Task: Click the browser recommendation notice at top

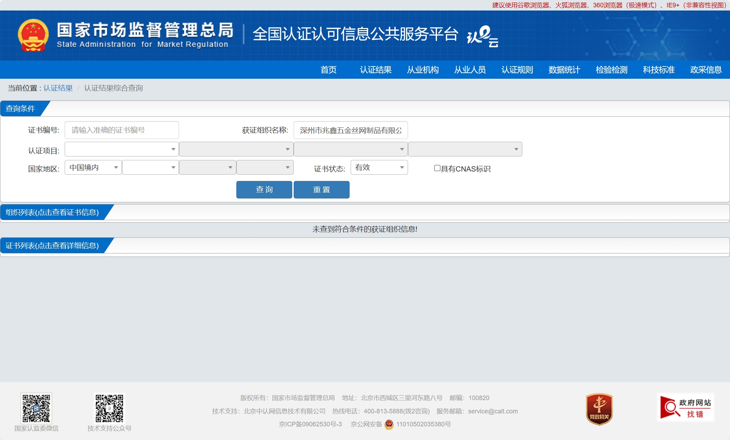Action: click(x=609, y=5)
